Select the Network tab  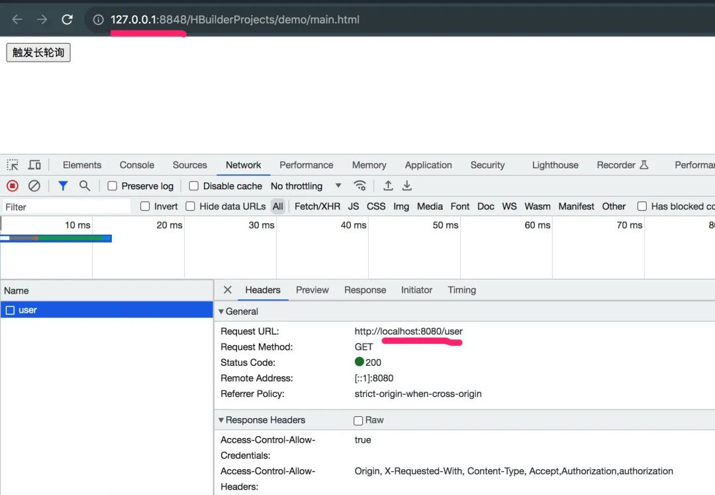(x=244, y=165)
